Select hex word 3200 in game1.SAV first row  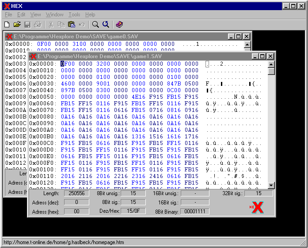point(103,64)
